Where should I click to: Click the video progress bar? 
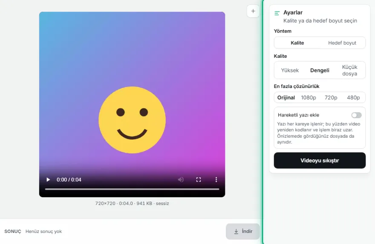[132, 189]
